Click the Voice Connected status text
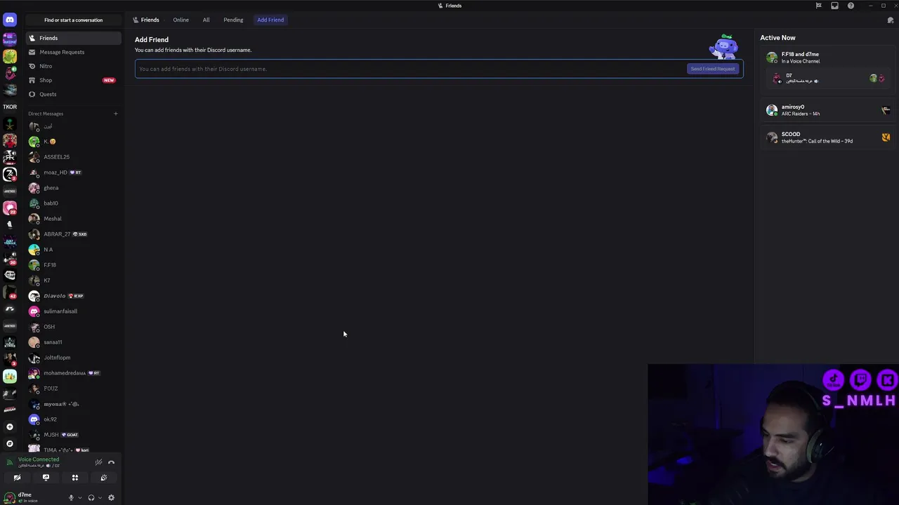The width and height of the screenshot is (899, 505). [39, 459]
